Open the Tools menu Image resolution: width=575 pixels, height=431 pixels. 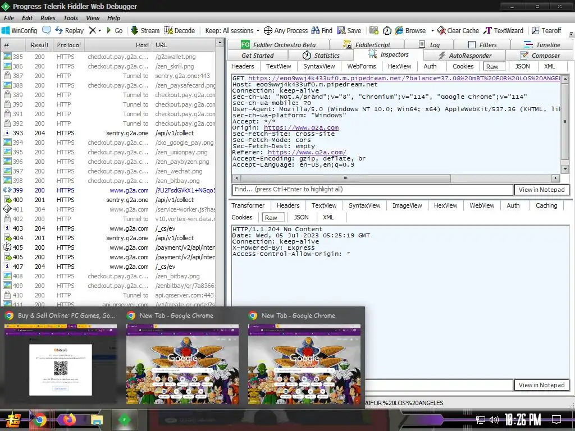coord(70,18)
